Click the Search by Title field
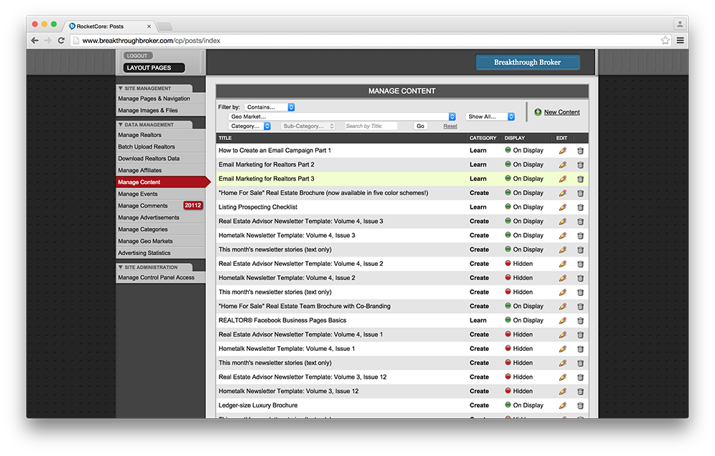The image size is (715, 456). [x=370, y=127]
